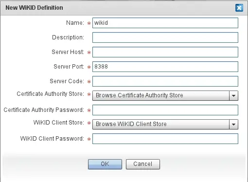Focus the WiKID Client Password field
This screenshot has width=248, height=182.
(x=165, y=139)
